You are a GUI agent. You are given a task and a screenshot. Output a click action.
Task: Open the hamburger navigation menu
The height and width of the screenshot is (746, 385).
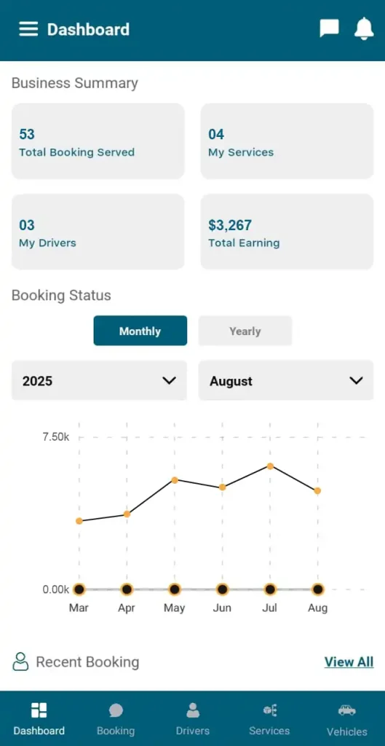[x=28, y=29]
